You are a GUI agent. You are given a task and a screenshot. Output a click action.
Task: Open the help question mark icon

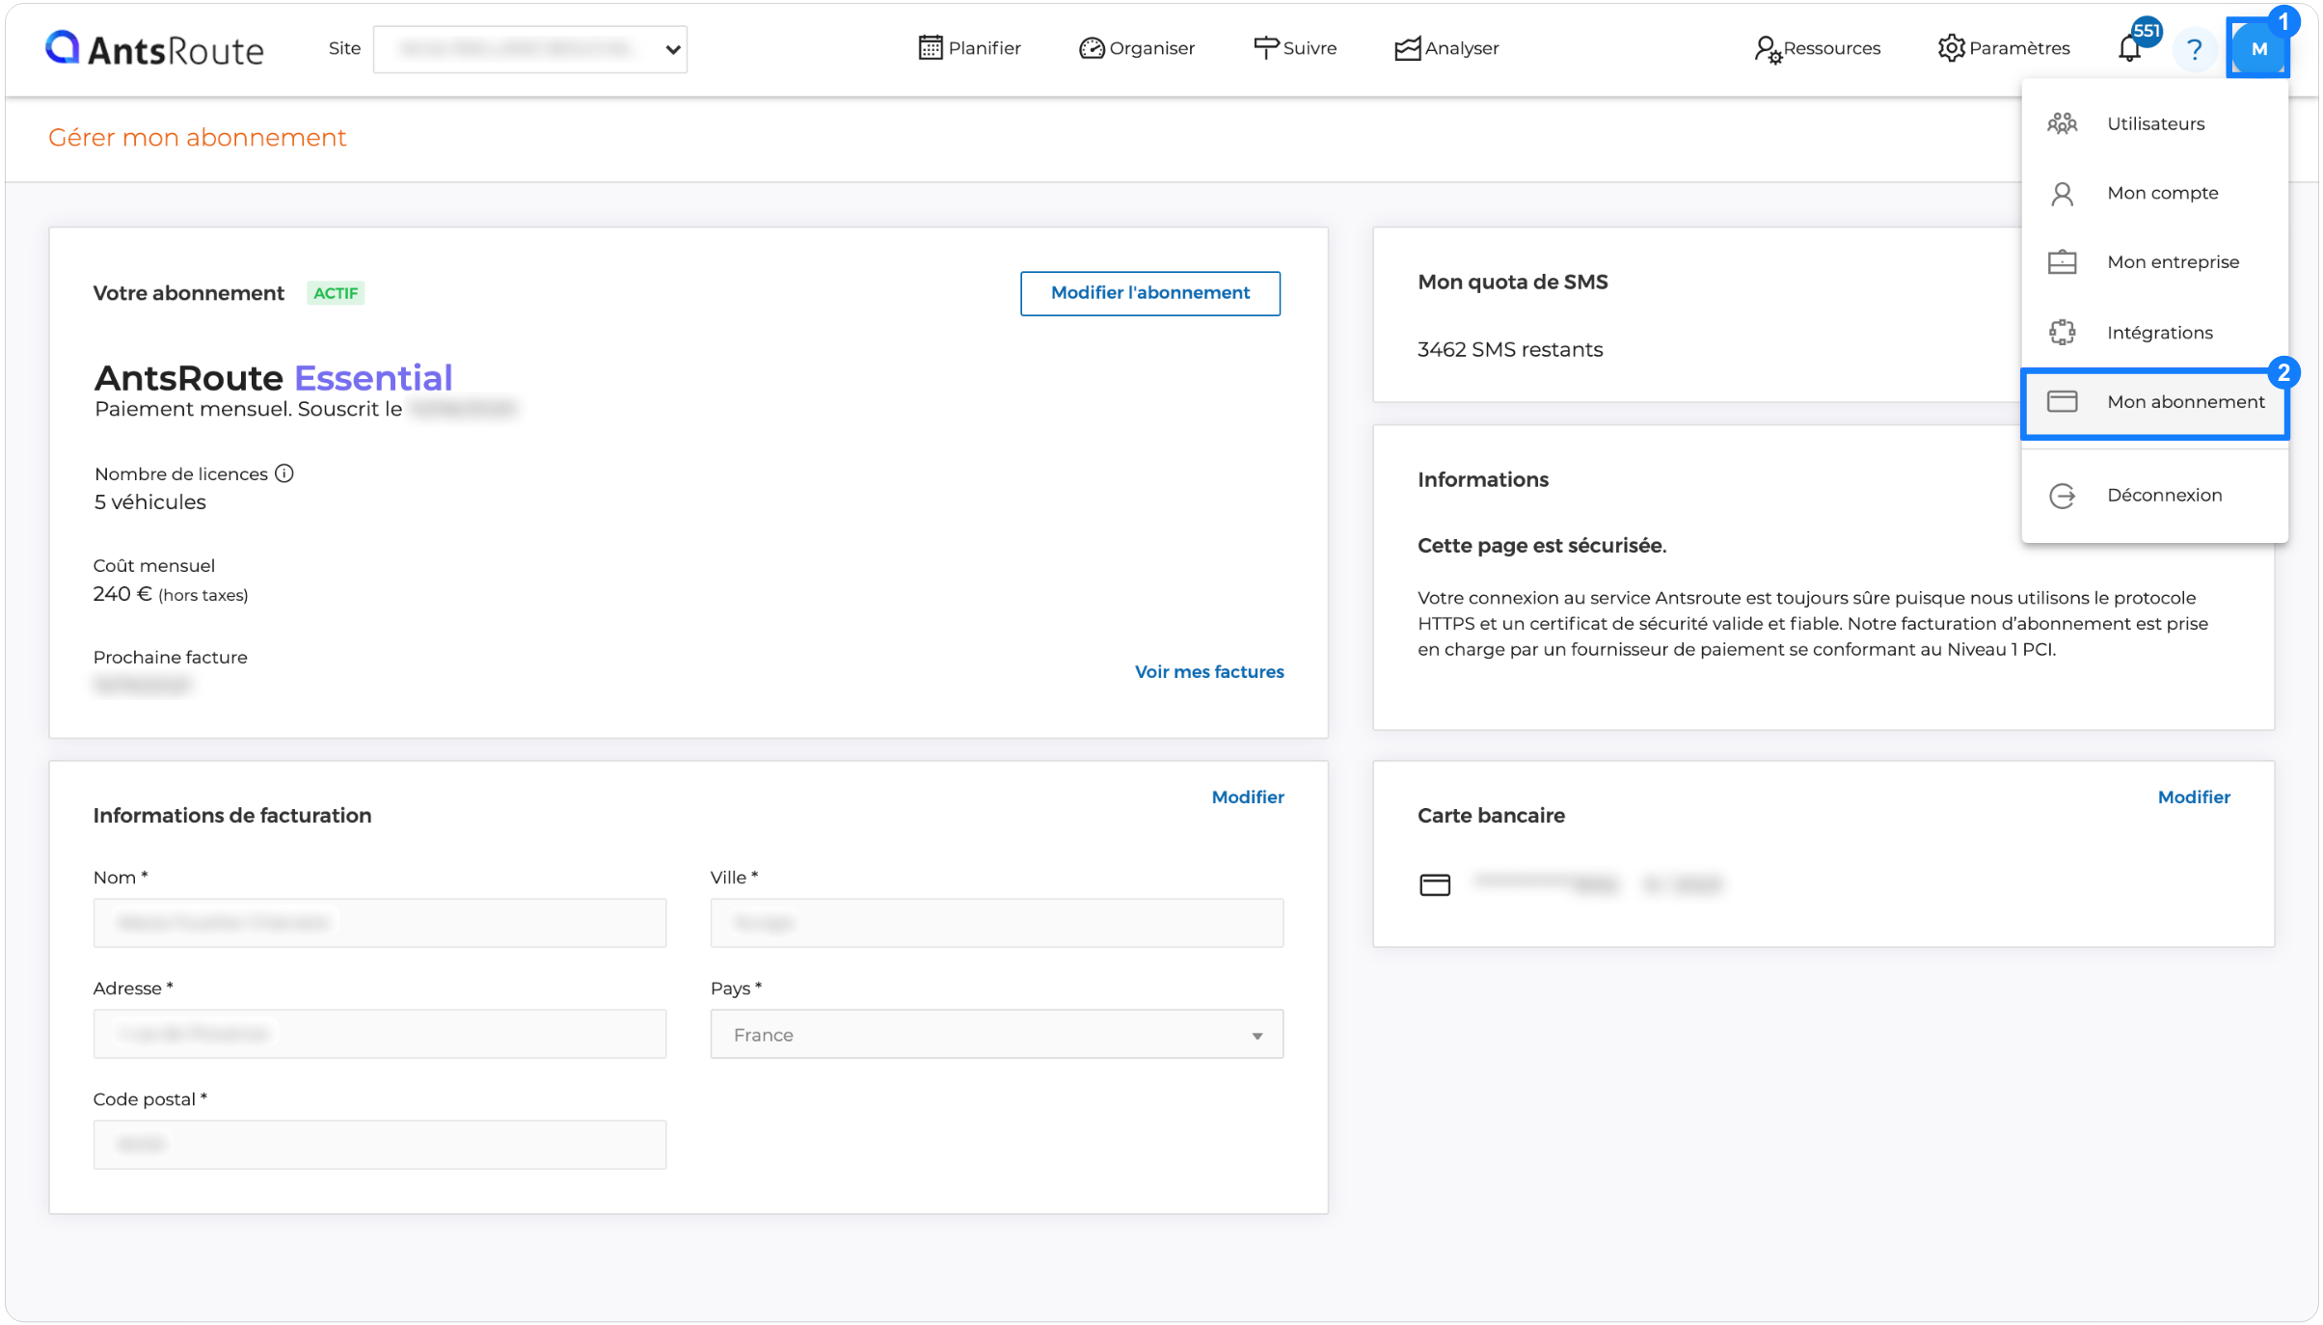[2195, 49]
